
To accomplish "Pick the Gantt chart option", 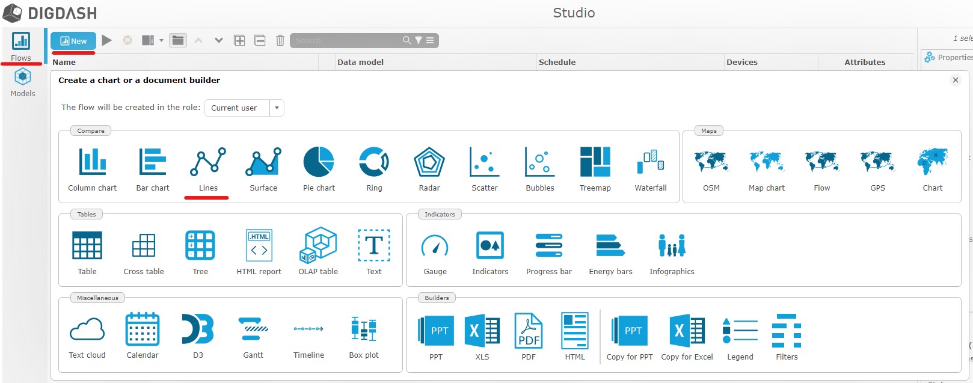I will [x=253, y=336].
